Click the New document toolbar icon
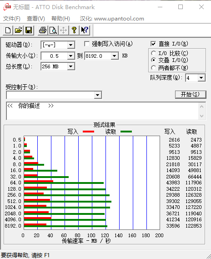 8,30
